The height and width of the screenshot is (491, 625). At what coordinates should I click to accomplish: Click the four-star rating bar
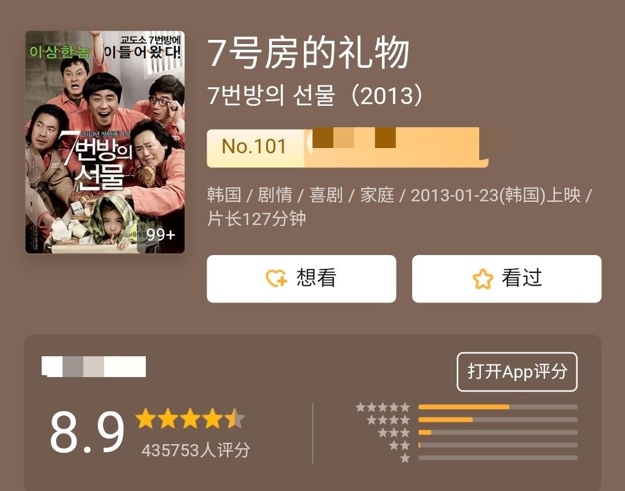(x=498, y=420)
